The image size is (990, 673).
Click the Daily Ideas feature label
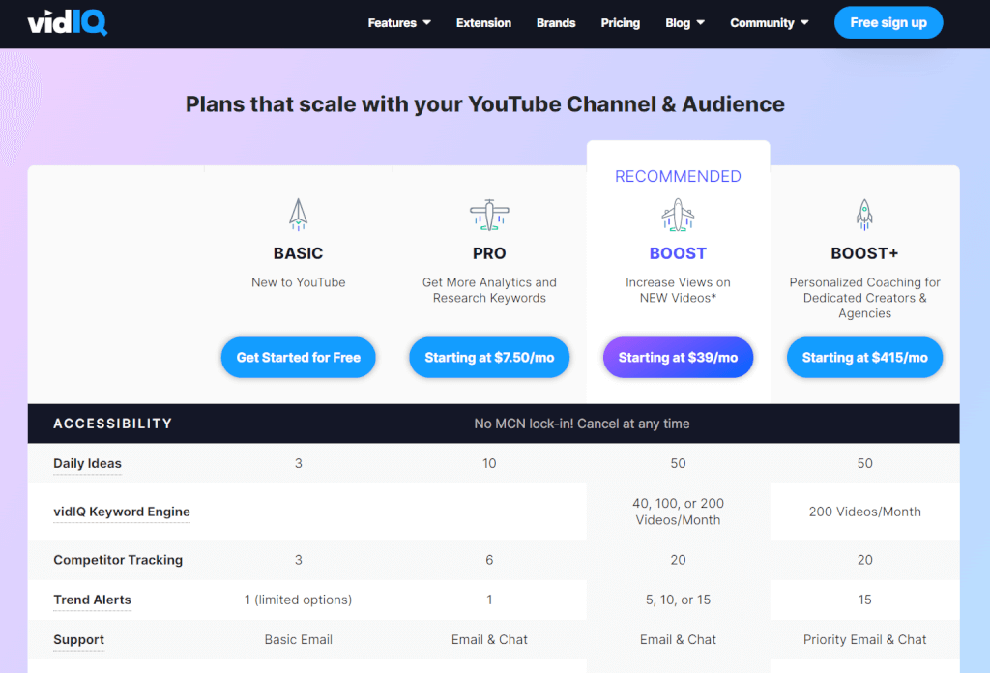point(87,463)
